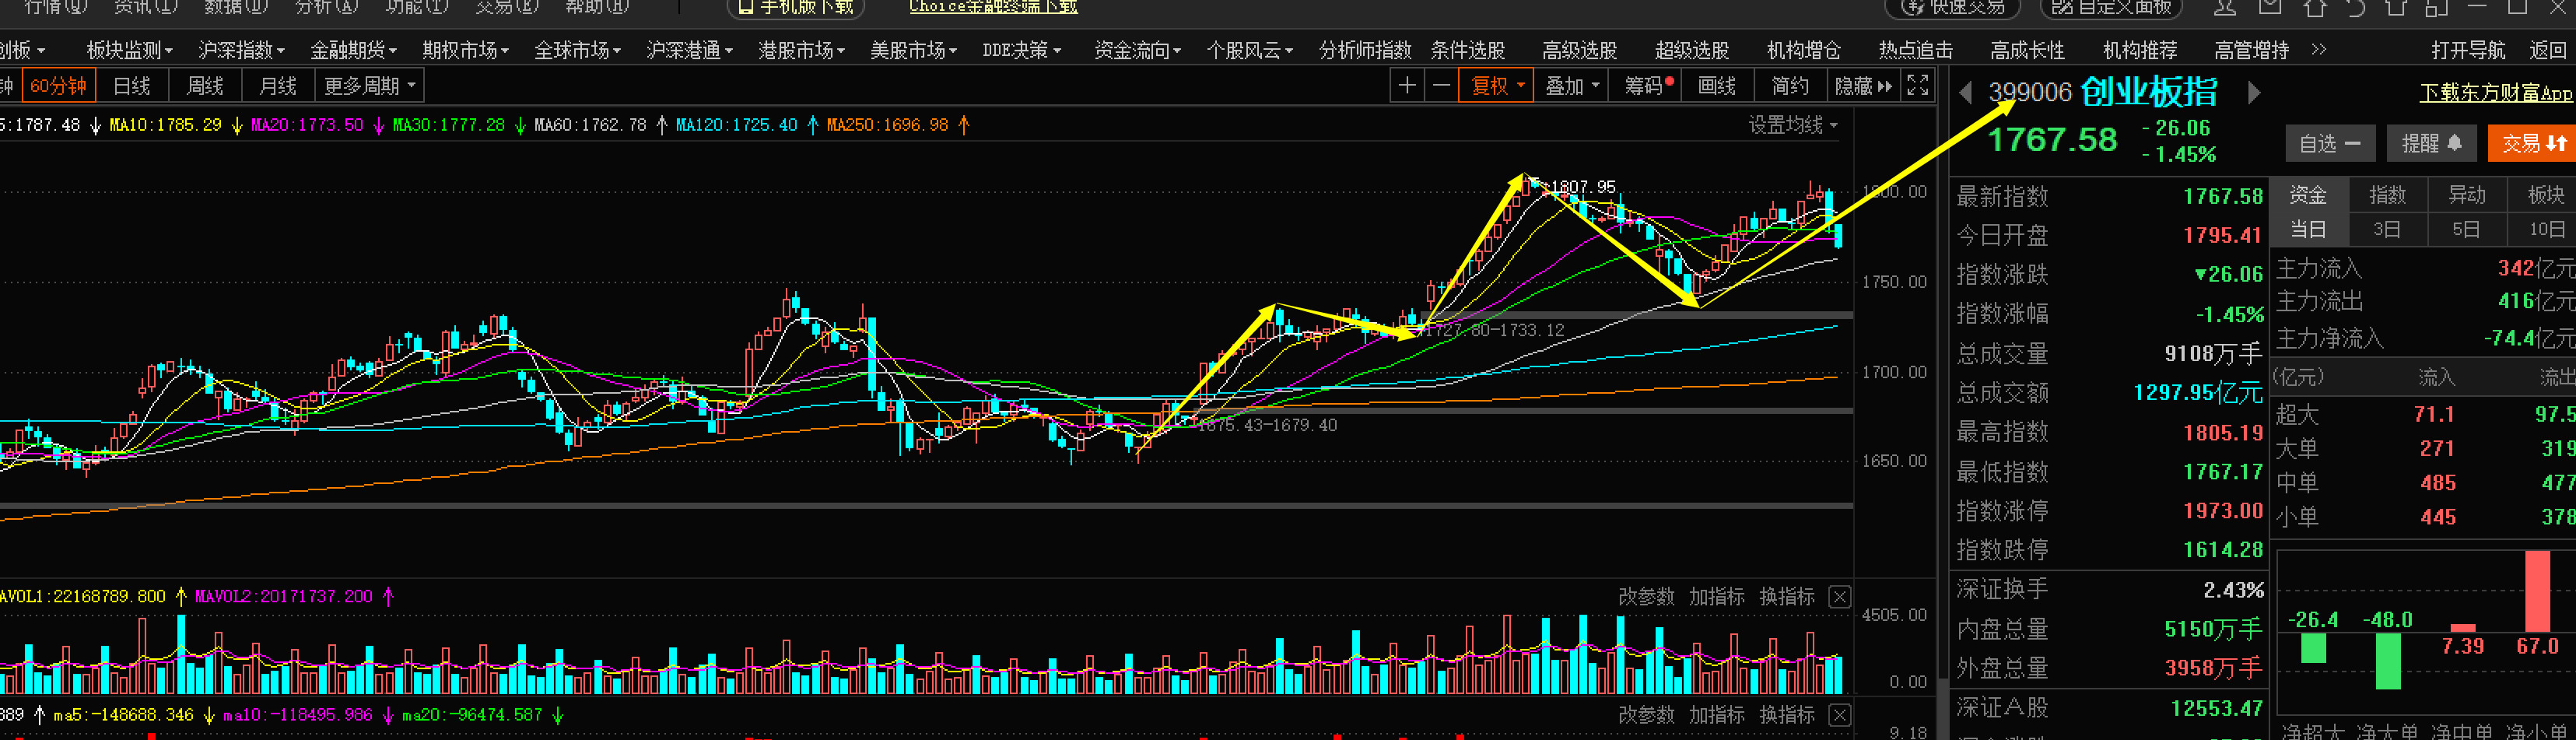
Task: Select 10日 fund flow range
Action: click(2546, 229)
